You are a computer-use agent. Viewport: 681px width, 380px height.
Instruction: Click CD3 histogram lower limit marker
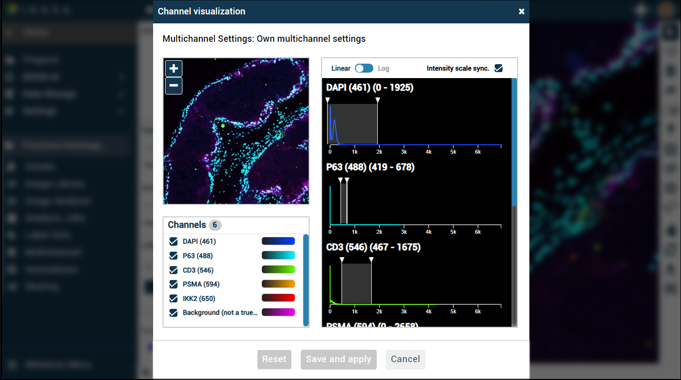pyautogui.click(x=341, y=260)
